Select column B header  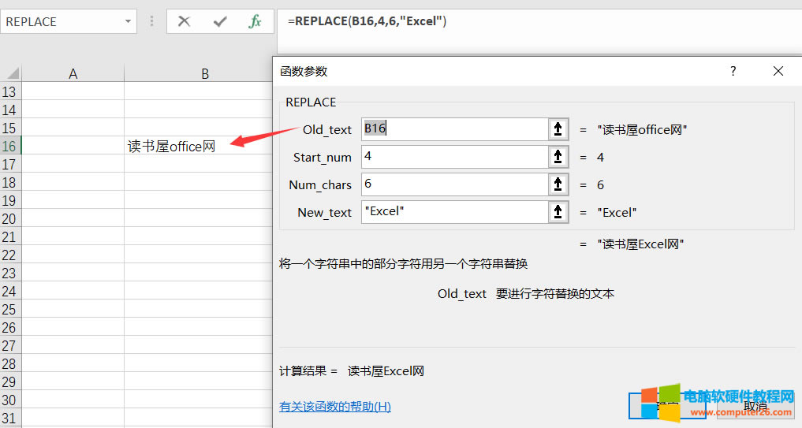pyautogui.click(x=204, y=73)
